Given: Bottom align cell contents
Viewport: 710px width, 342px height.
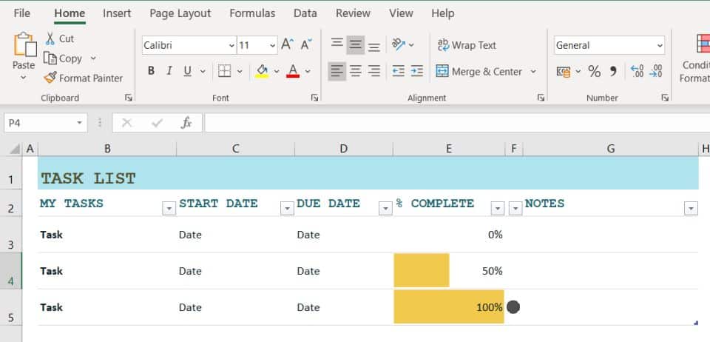Looking at the screenshot, I should pos(374,46).
